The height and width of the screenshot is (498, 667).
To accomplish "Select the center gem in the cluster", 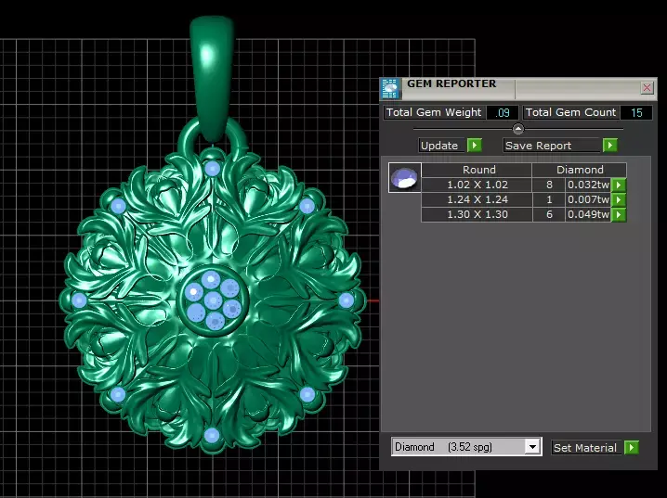I will (x=213, y=300).
